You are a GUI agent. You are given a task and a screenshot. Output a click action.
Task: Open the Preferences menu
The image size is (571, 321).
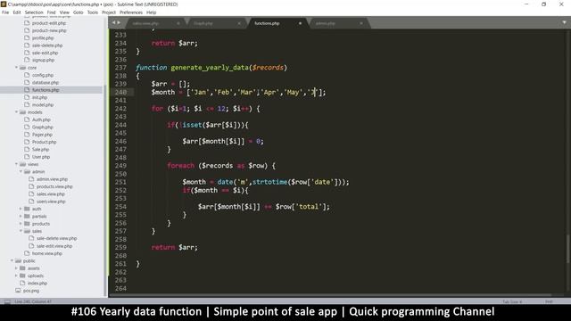click(131, 12)
